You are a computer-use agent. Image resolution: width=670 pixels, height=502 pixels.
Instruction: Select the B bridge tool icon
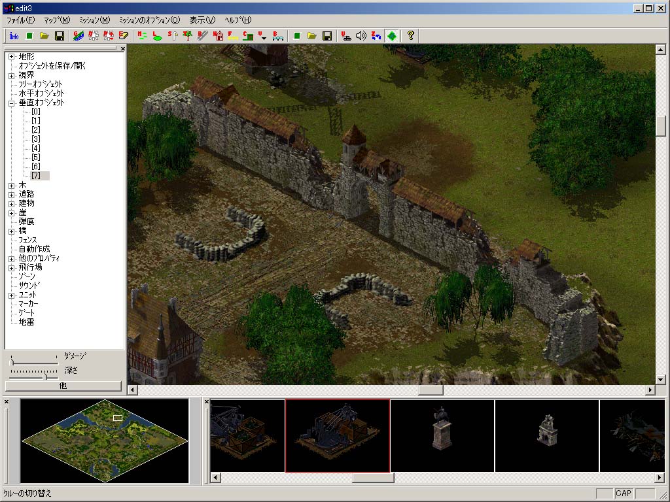pos(277,36)
